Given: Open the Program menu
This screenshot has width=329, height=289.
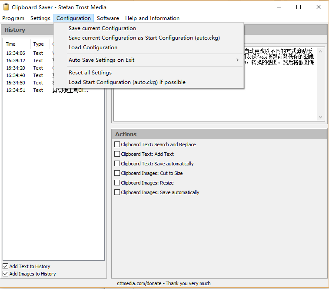Looking at the screenshot, I should coord(13,18).
